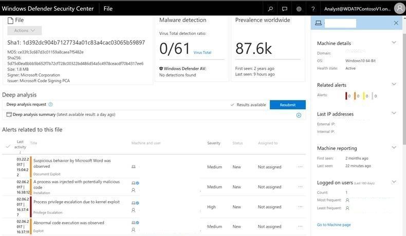Viewport: 406px width, 236px height.
Task: Click the file document icon
Action: coord(10,21)
